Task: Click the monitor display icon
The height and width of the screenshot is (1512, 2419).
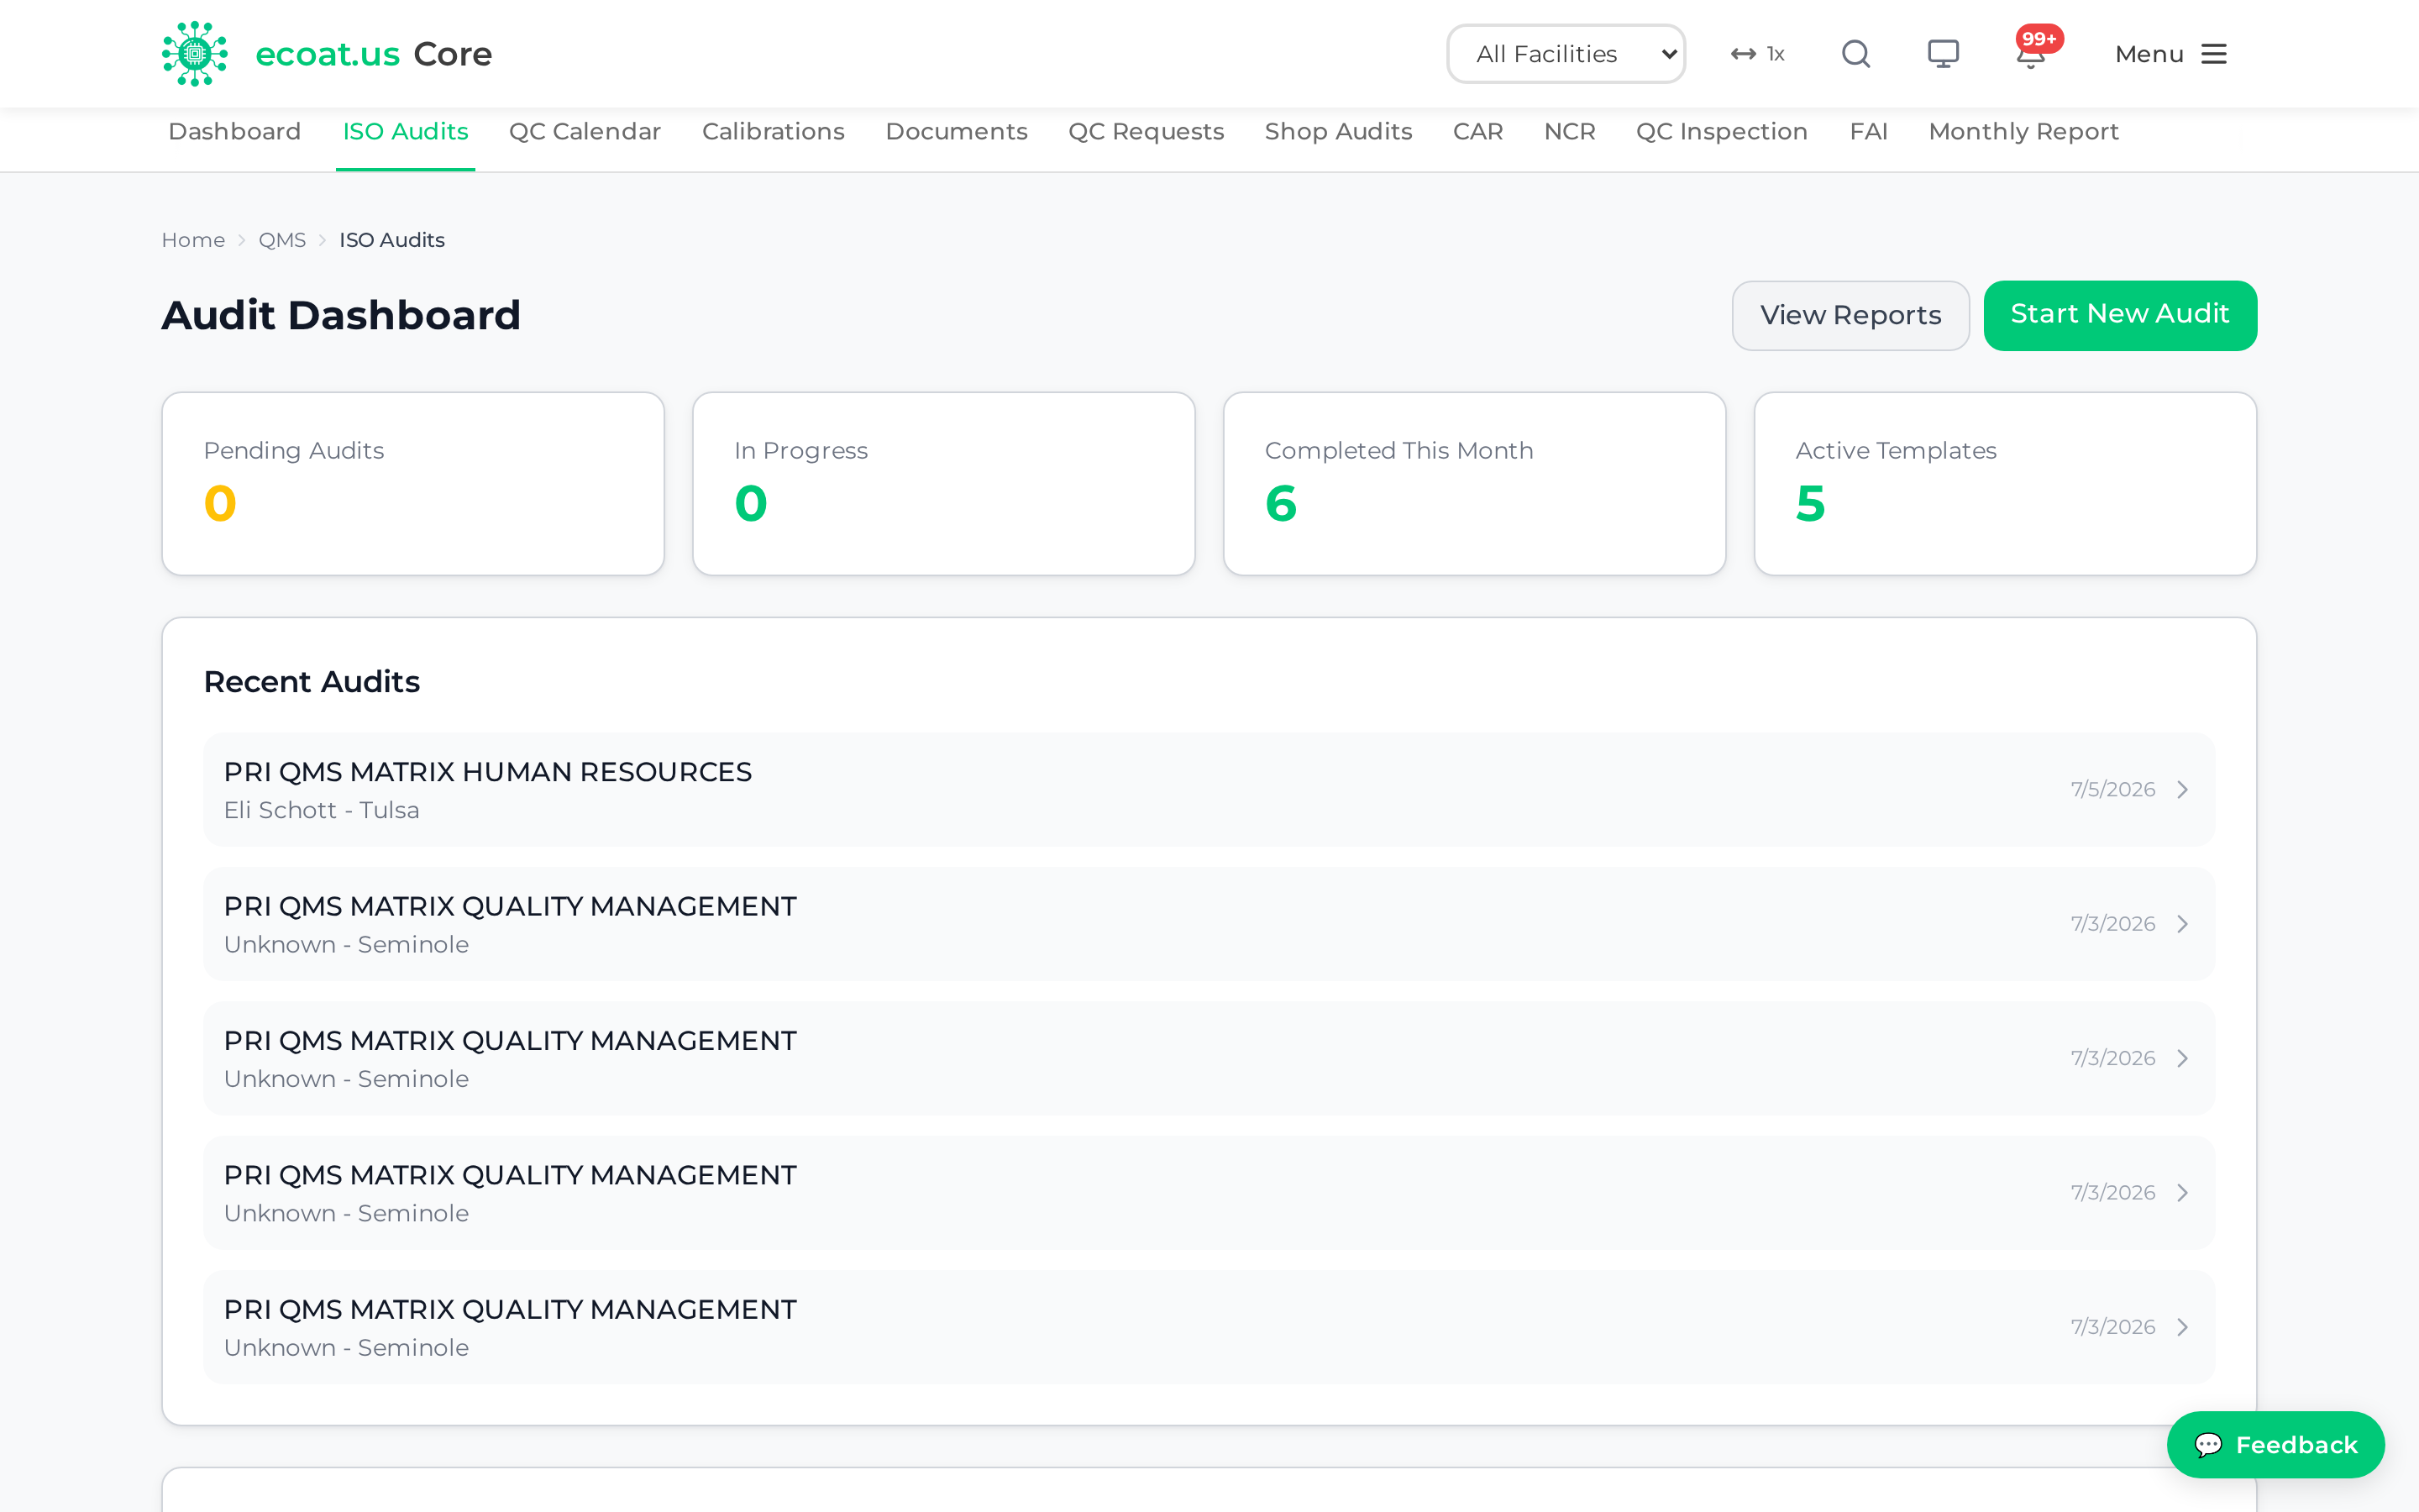Action: click(x=1944, y=54)
